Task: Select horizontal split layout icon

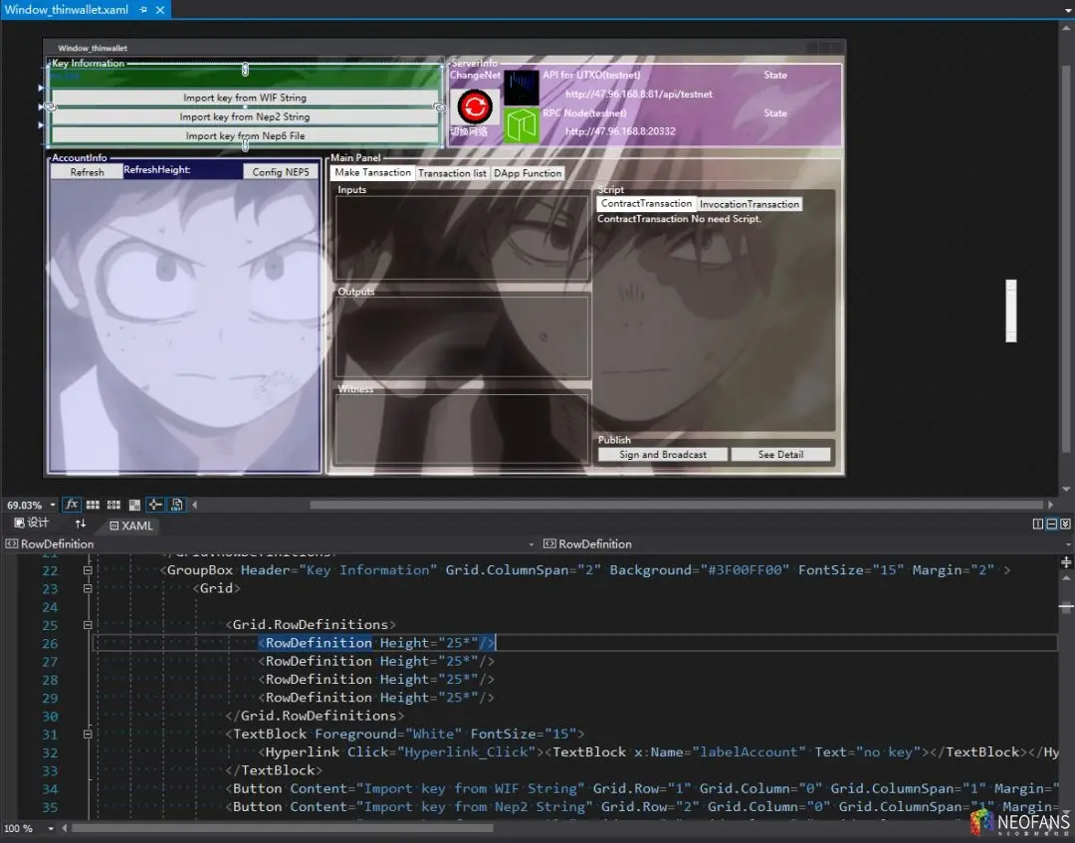Action: (x=1052, y=524)
